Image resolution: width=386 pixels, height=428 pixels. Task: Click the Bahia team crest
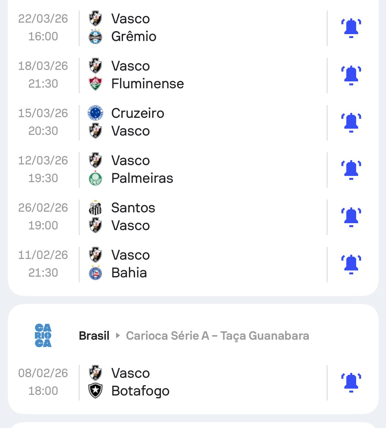click(95, 273)
